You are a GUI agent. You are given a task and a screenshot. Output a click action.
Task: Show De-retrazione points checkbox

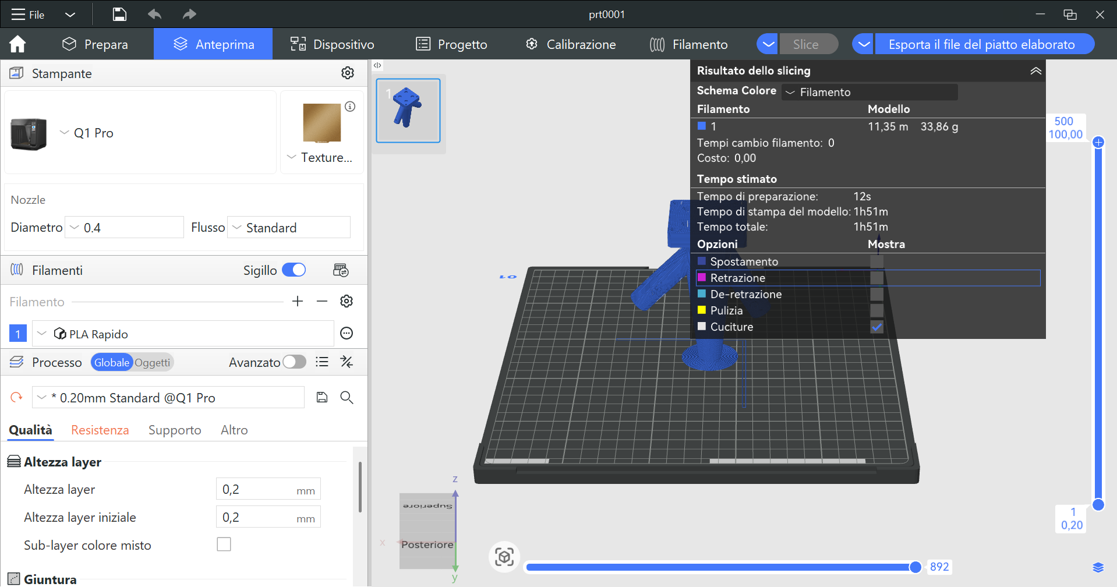(876, 294)
